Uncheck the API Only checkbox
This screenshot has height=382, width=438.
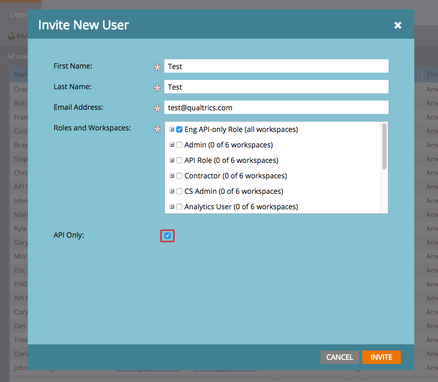(x=167, y=235)
